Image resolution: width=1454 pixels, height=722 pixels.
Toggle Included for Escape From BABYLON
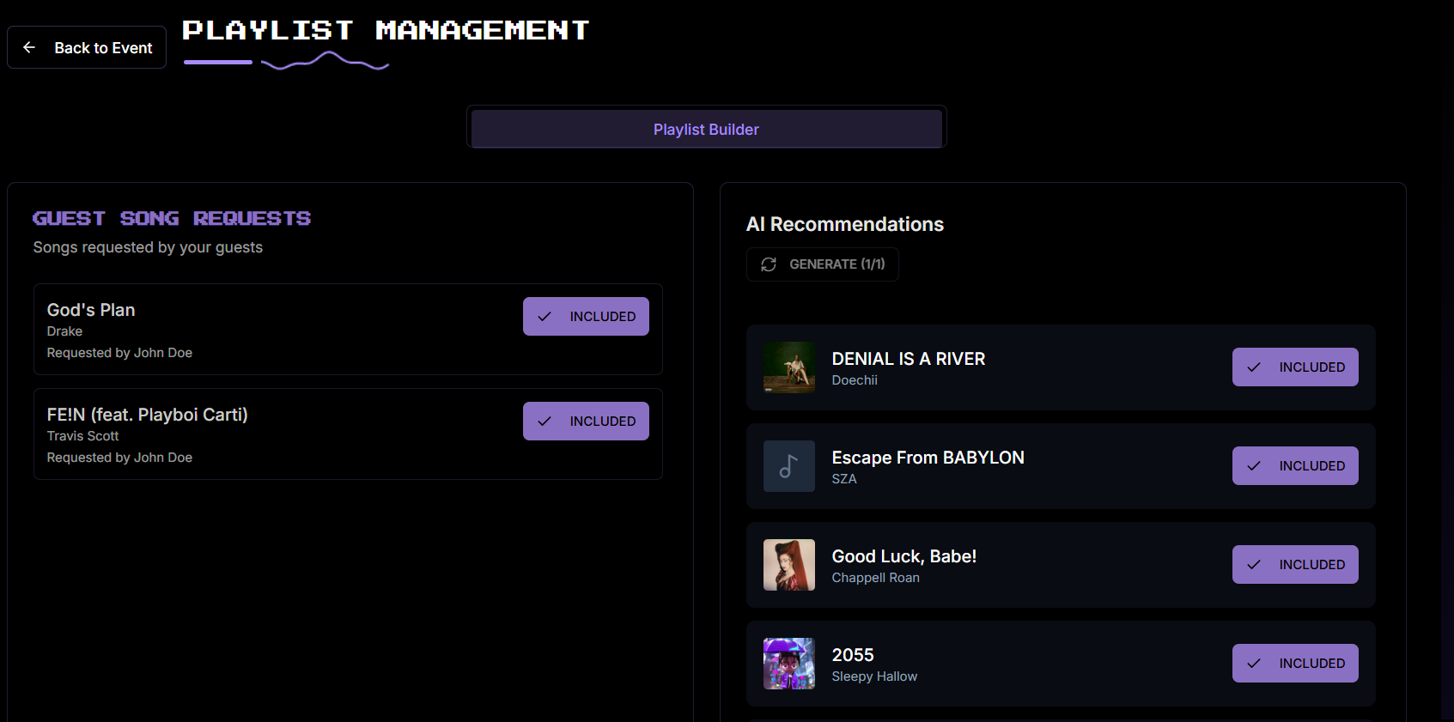[1295, 466]
